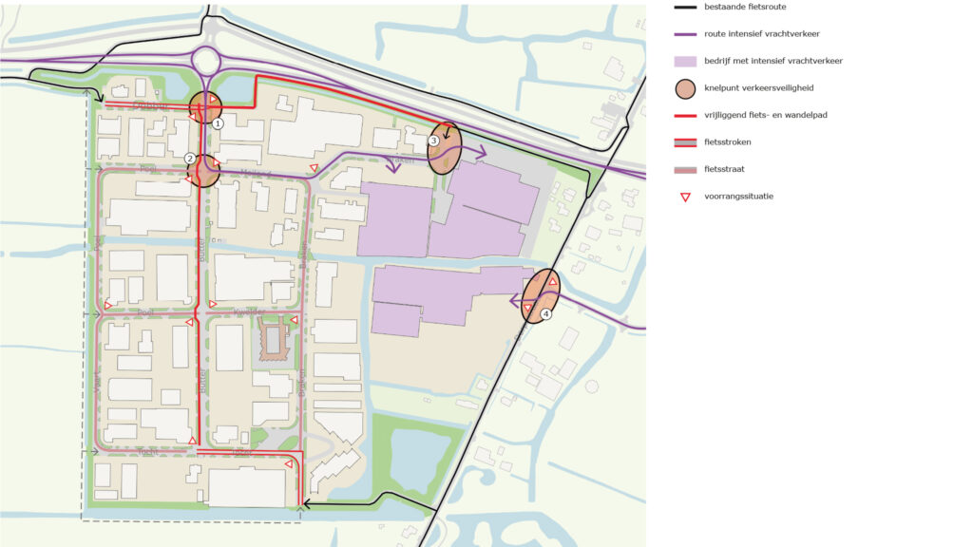Click numbered marker 1 on the map
Image resolution: width=973 pixels, height=547 pixels.
click(218, 123)
